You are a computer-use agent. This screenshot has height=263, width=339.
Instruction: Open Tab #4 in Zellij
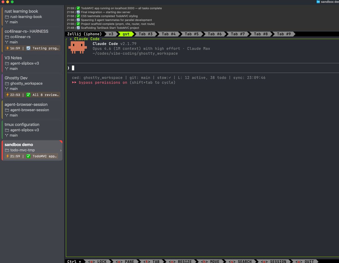pyautogui.click(x=169, y=34)
